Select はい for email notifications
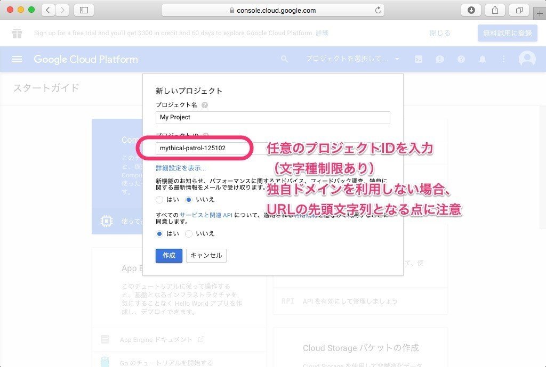 click(159, 200)
